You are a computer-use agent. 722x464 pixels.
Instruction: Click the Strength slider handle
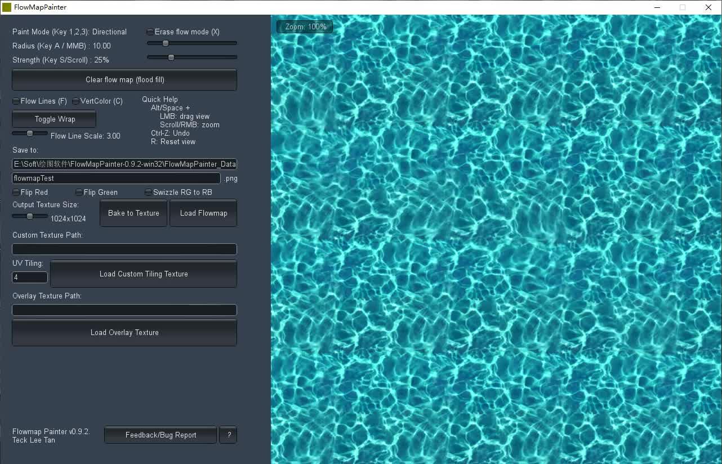click(171, 57)
